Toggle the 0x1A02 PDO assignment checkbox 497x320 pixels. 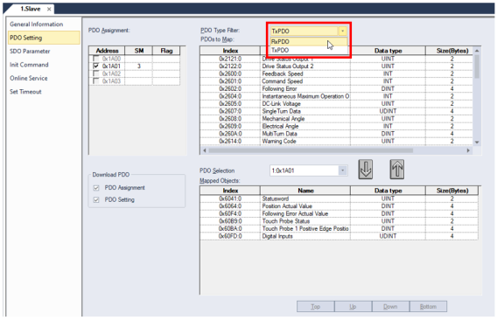[x=95, y=73]
